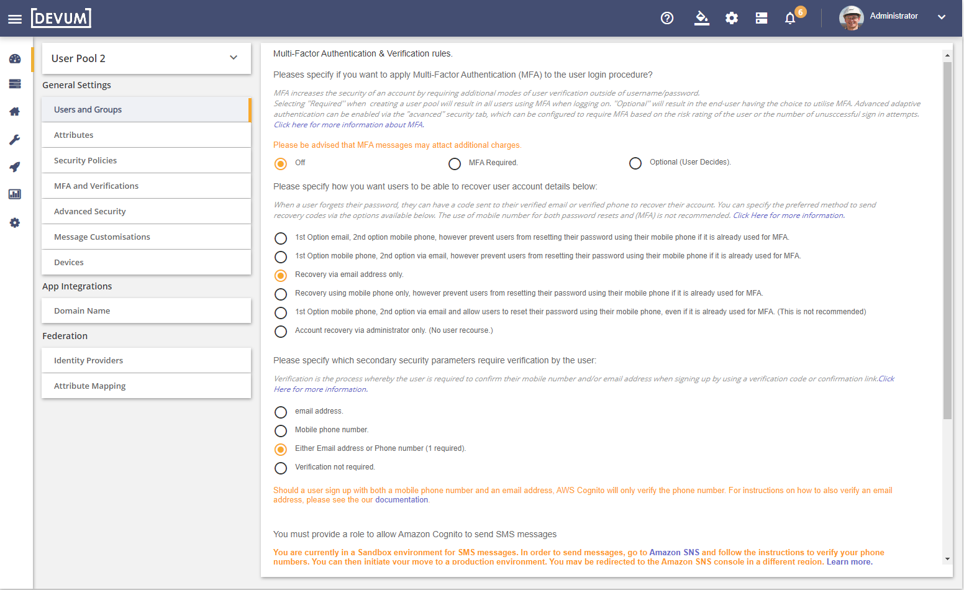
Task: Open the bar chart reports sidebar icon
Action: (x=15, y=194)
